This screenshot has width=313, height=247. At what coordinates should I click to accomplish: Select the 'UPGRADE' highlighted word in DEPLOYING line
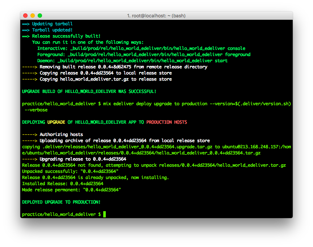(x=56, y=122)
